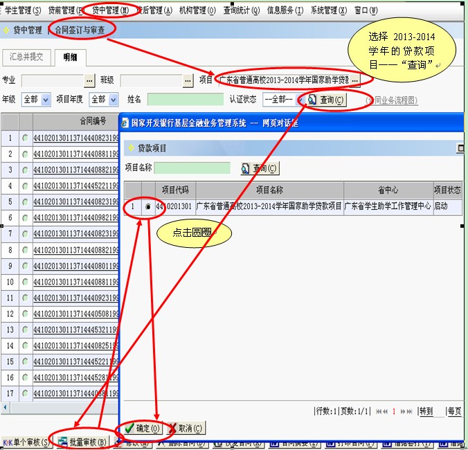The width and height of the screenshot is (468, 450).
Task: Select radio button in contract row 9
Action: click(26, 266)
